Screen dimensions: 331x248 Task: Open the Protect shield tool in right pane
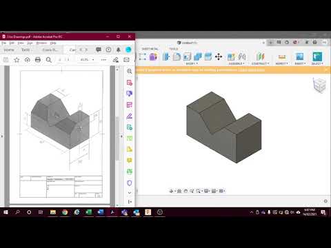point(130,183)
